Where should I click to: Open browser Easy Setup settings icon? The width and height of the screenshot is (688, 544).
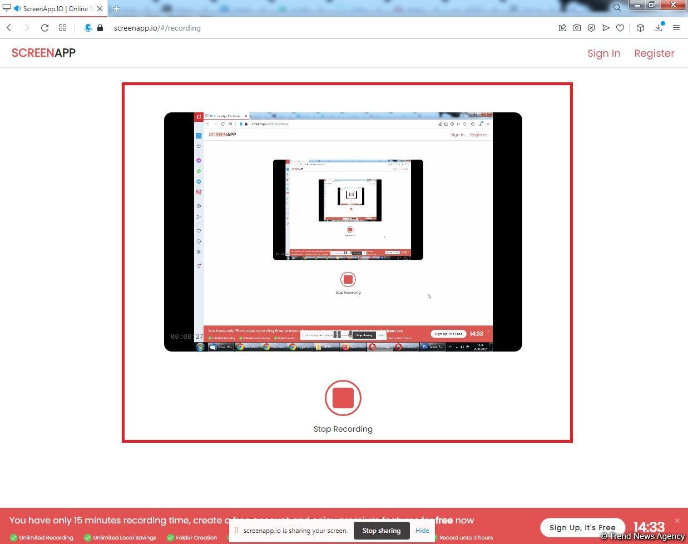[676, 28]
